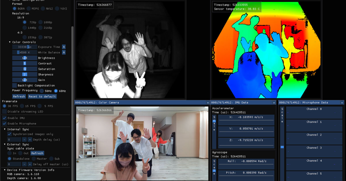Click the Microphone Data window title
346x181 pixels.
click(304, 103)
